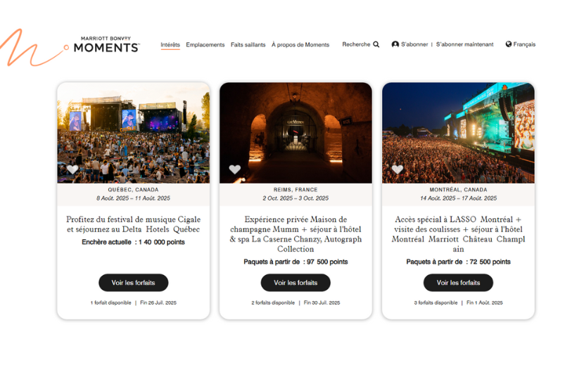Viewport: 584px width, 370px height.
Task: Favorite the Québec Cigale festival card heart
Action: pos(72,170)
